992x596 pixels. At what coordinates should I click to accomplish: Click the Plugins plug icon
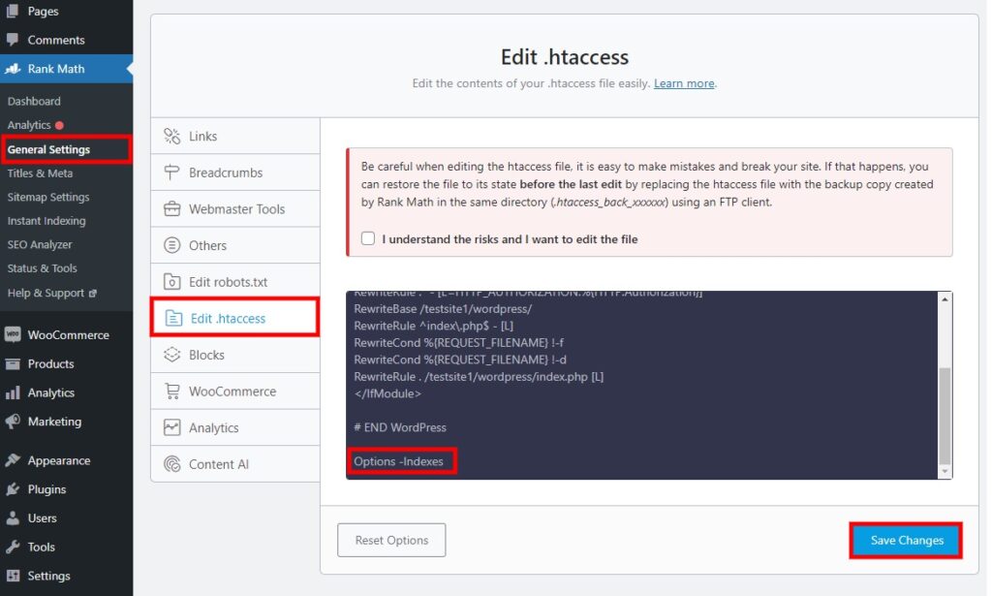[x=12, y=489]
